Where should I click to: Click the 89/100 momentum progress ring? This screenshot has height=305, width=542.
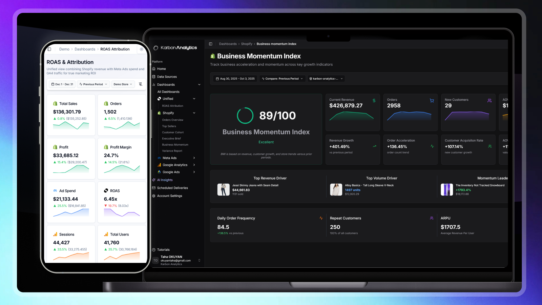(x=245, y=116)
